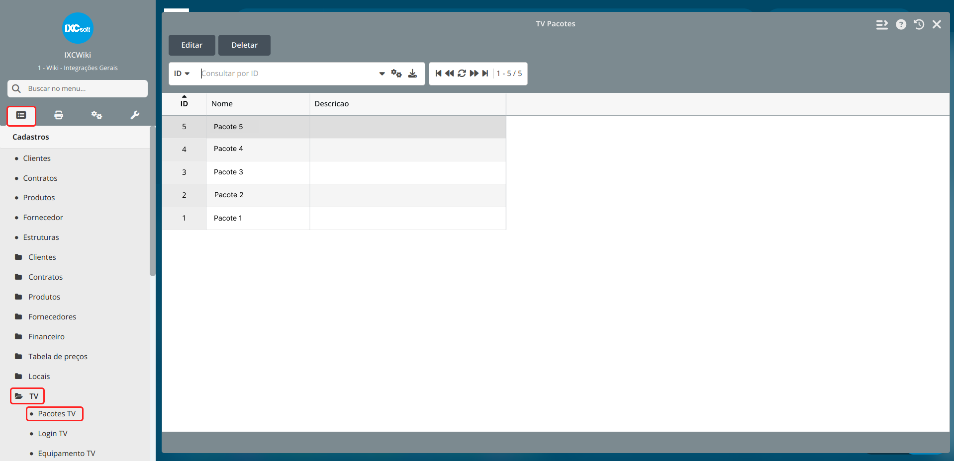Expand the Fornecedores folder
The width and height of the screenshot is (954, 461).
52,317
